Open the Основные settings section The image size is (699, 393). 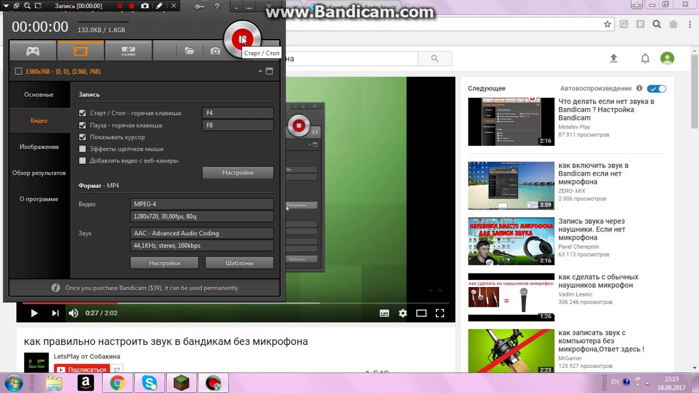(x=39, y=94)
